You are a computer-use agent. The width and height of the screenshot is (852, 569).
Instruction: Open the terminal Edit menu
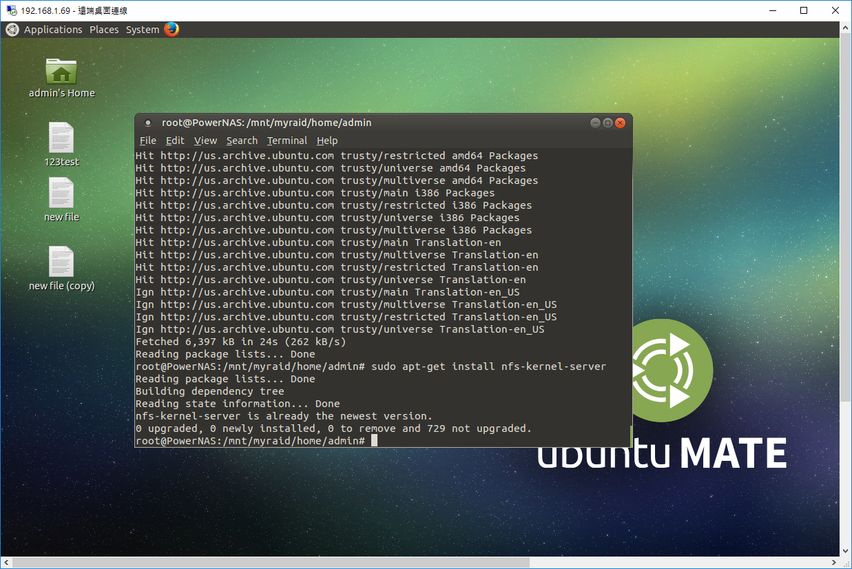(x=175, y=141)
